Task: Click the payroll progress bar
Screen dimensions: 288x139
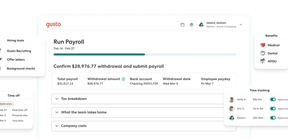Action: (145, 55)
